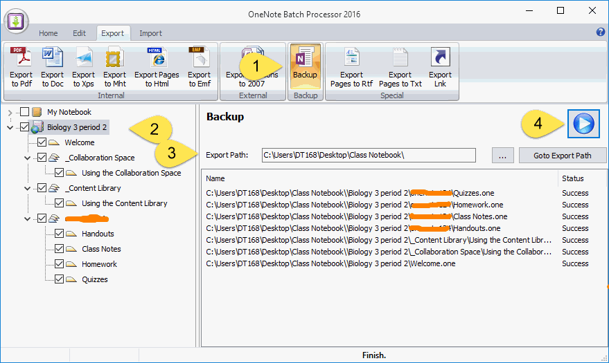This screenshot has height=363, width=609.
Task: Click the Class Notes section icon
Action: (71, 249)
